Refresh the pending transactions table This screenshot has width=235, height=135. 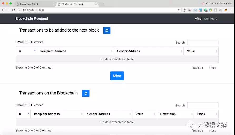(x=107, y=30)
